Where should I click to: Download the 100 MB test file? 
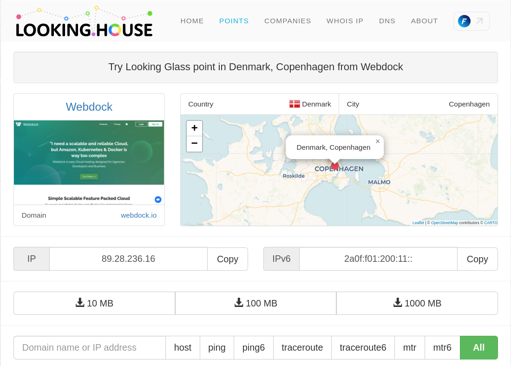(255, 303)
